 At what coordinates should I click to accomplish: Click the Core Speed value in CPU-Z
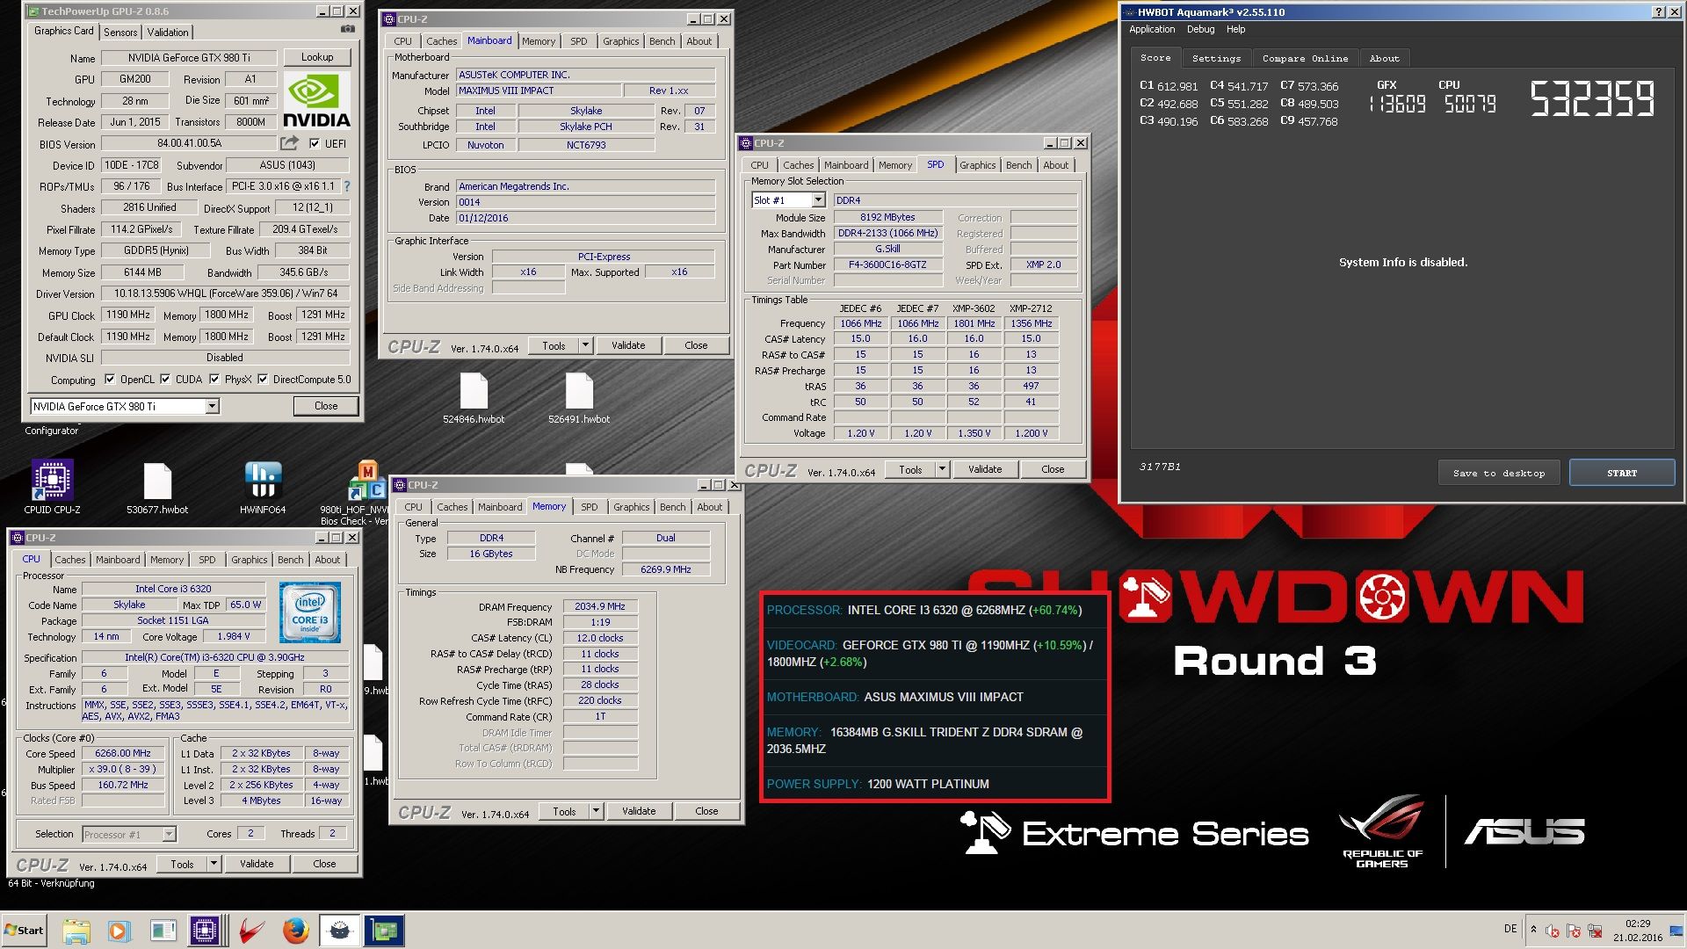[x=123, y=753]
